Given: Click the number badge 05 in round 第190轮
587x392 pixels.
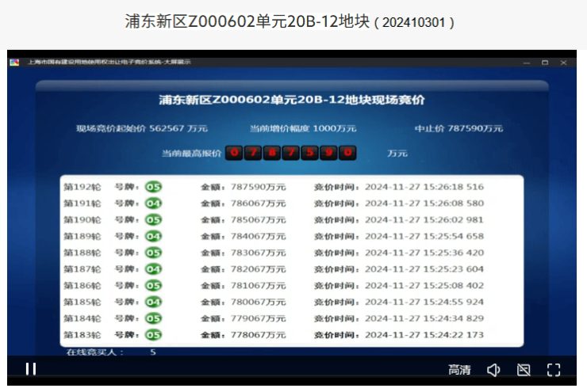Looking at the screenshot, I should click(x=153, y=219).
